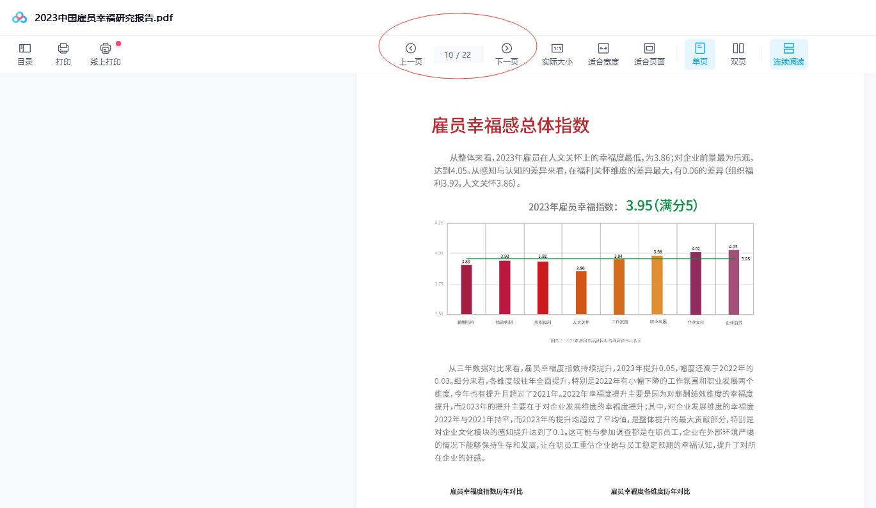The image size is (876, 508).
Task: Open the 目录 table of contents panel
Action: click(x=25, y=54)
